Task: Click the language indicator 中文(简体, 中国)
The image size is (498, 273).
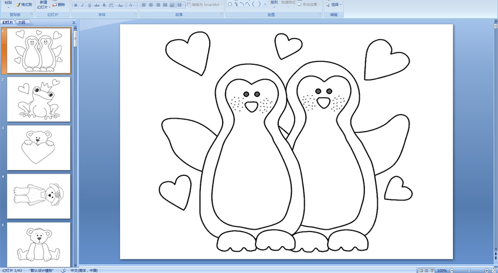Action: pyautogui.click(x=84, y=270)
